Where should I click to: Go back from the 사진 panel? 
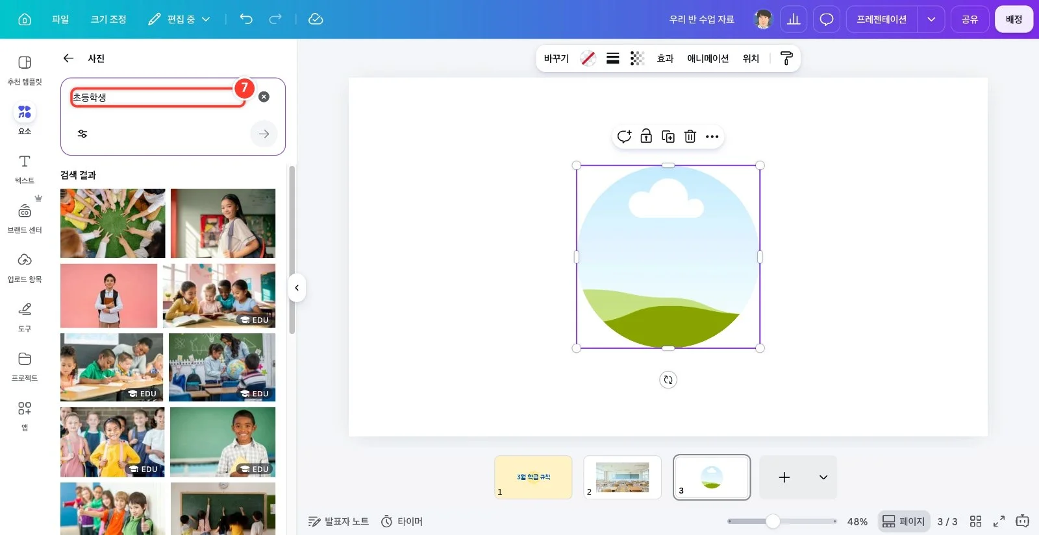click(x=68, y=58)
